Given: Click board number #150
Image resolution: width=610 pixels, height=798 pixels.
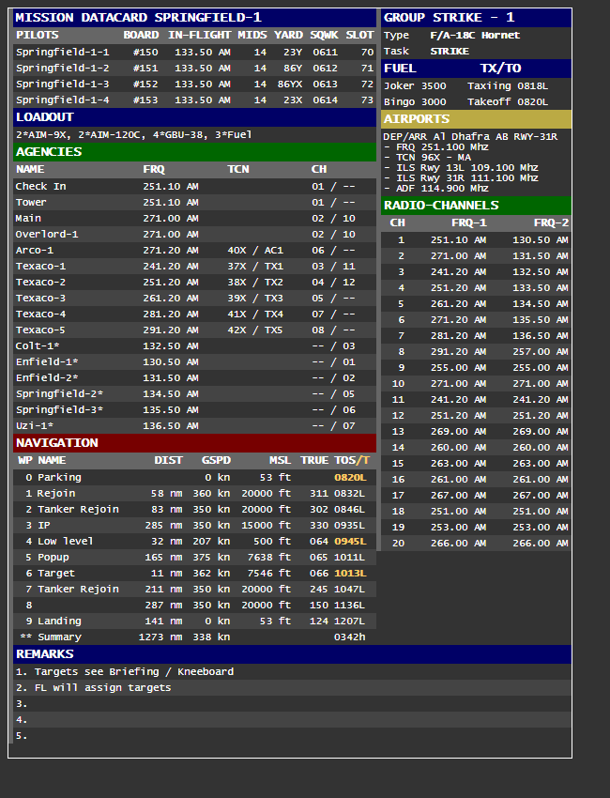Looking at the screenshot, I should point(145,52).
